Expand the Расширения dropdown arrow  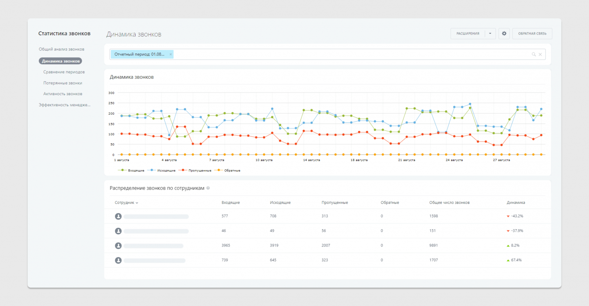point(490,33)
